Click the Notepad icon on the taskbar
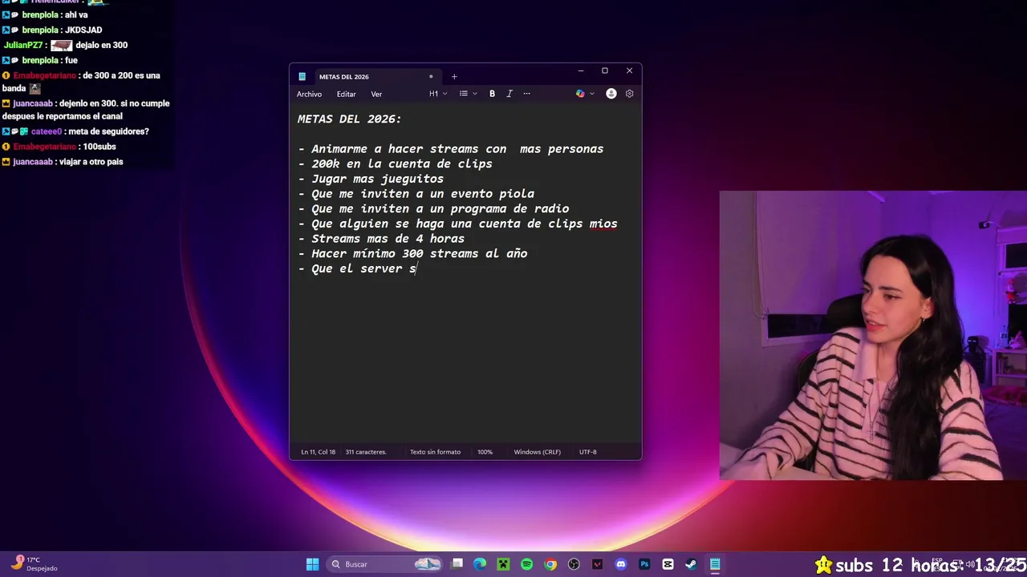 (714, 564)
